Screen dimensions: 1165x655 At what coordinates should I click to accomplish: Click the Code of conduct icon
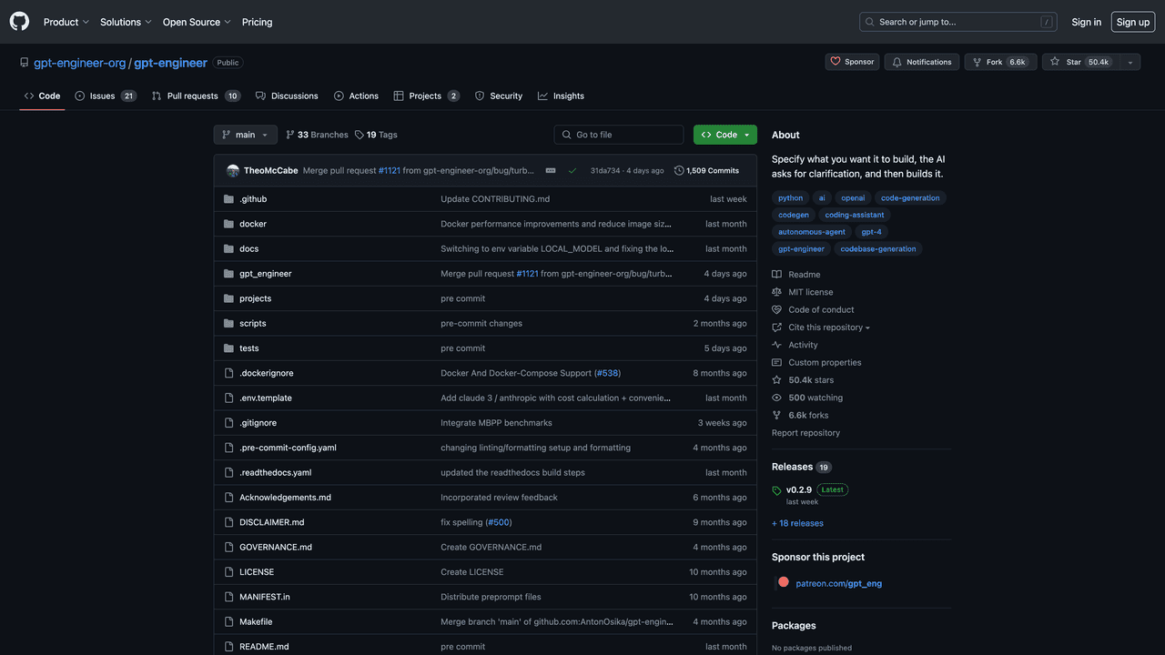coord(776,310)
